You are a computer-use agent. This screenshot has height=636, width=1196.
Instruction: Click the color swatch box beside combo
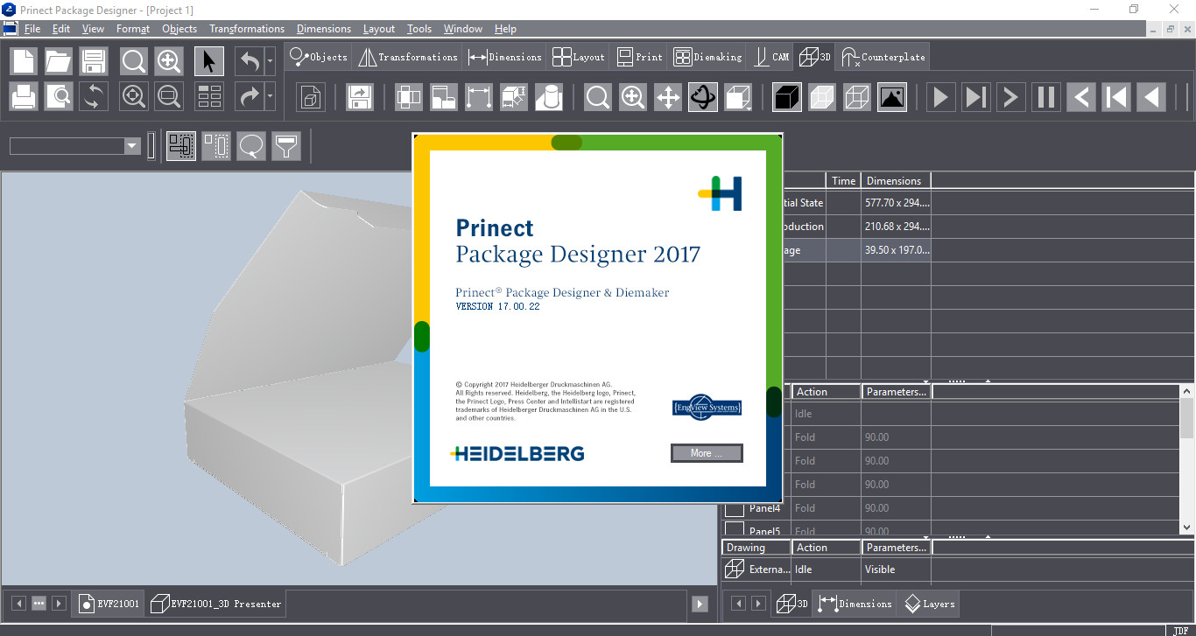coord(151,146)
